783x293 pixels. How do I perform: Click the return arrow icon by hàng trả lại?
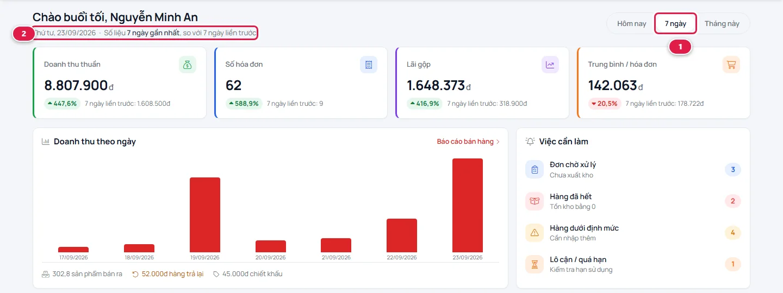pyautogui.click(x=135, y=274)
